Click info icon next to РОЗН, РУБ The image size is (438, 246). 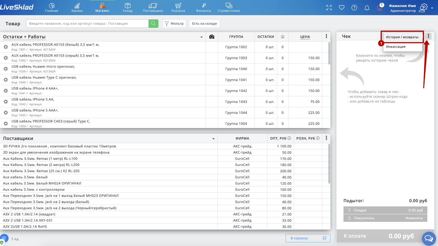318,138
